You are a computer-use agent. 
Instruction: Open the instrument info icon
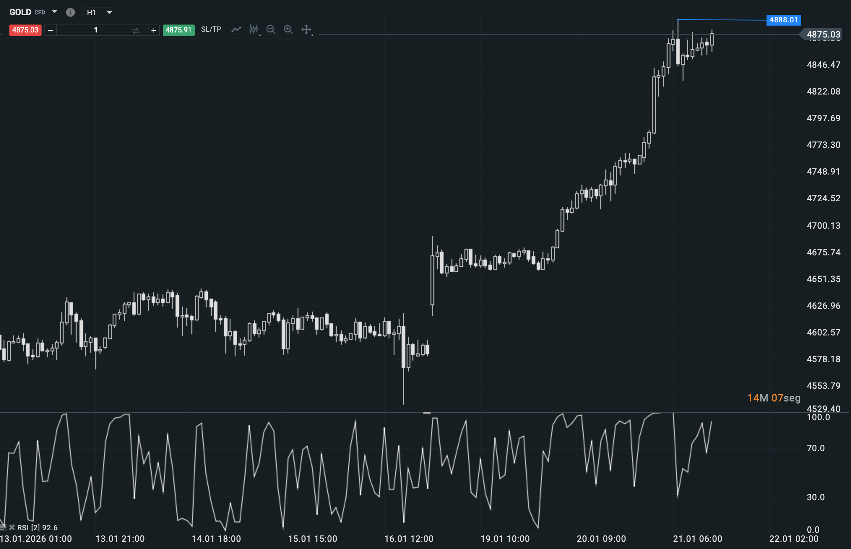tap(70, 12)
